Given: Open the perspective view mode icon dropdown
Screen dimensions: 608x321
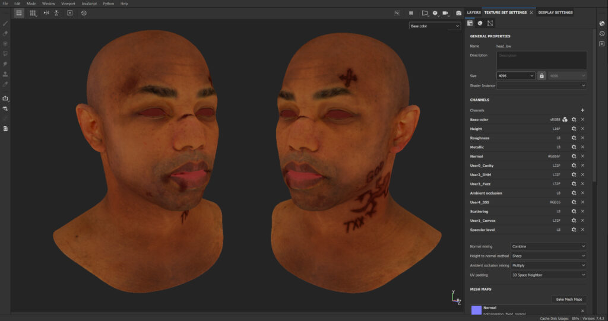Looking at the screenshot, I should click(x=425, y=13).
